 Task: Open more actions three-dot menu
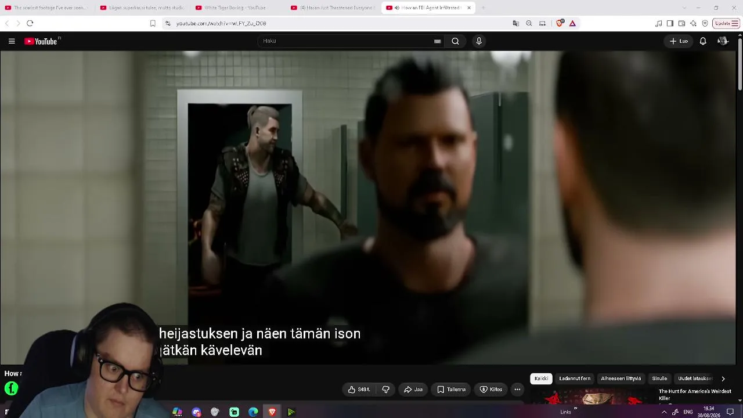[x=517, y=390]
